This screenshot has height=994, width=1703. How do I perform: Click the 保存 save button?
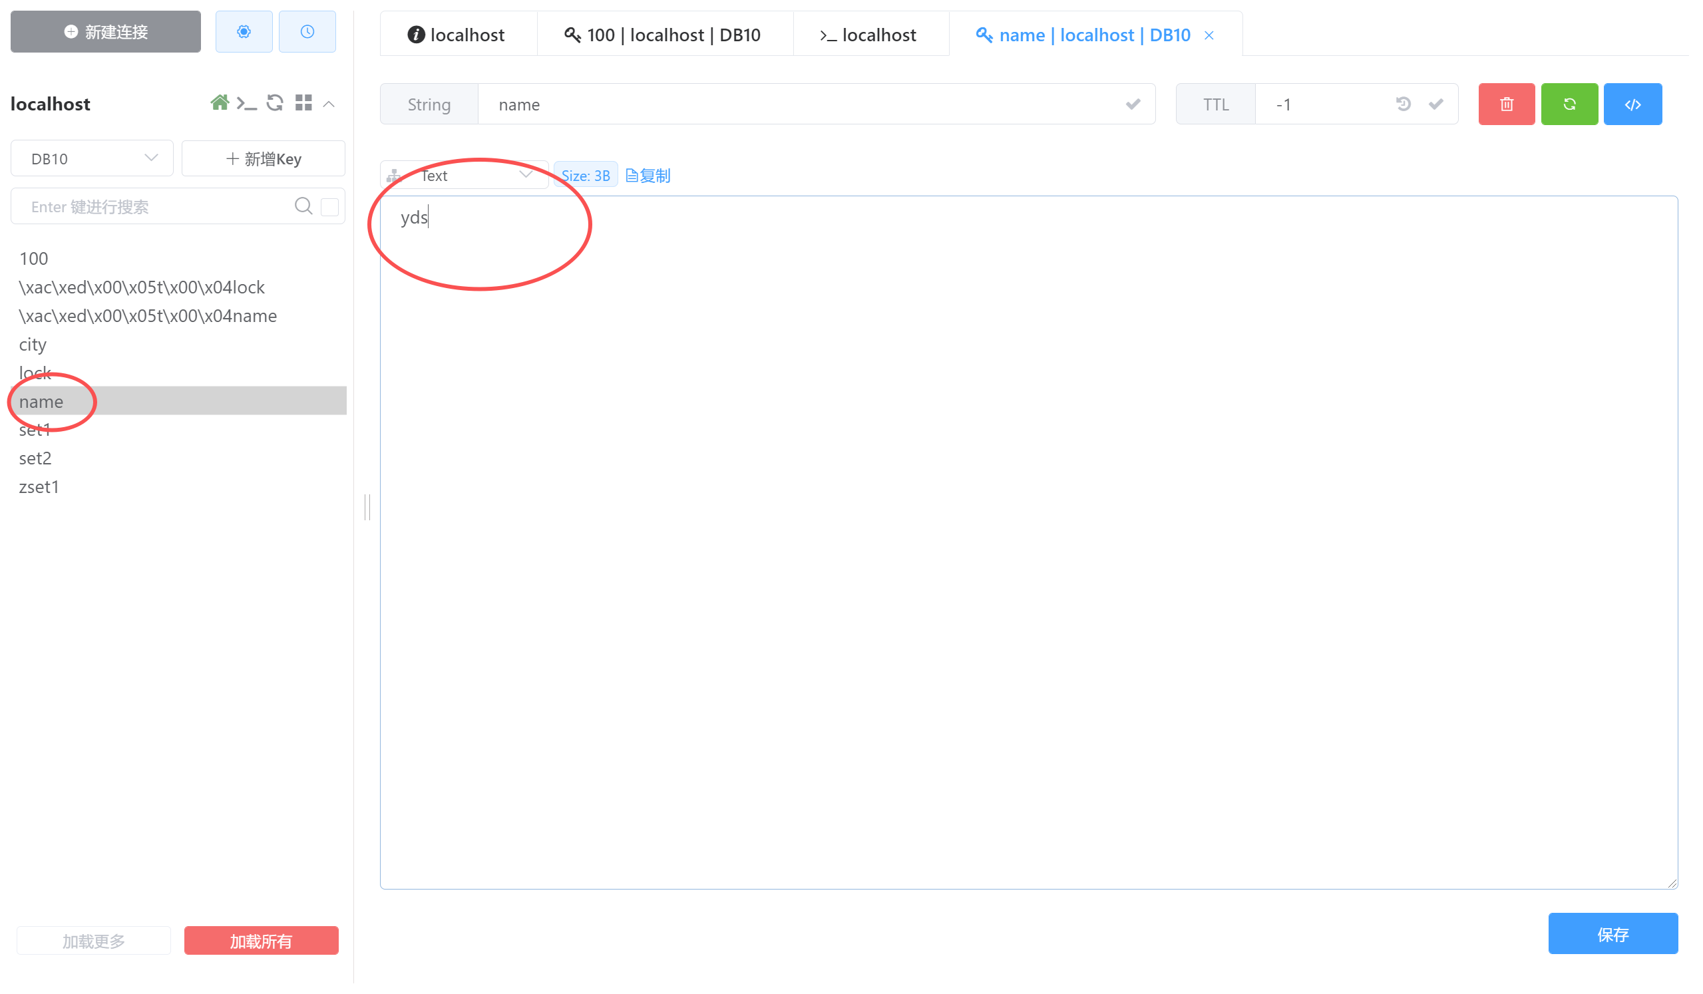pos(1614,935)
